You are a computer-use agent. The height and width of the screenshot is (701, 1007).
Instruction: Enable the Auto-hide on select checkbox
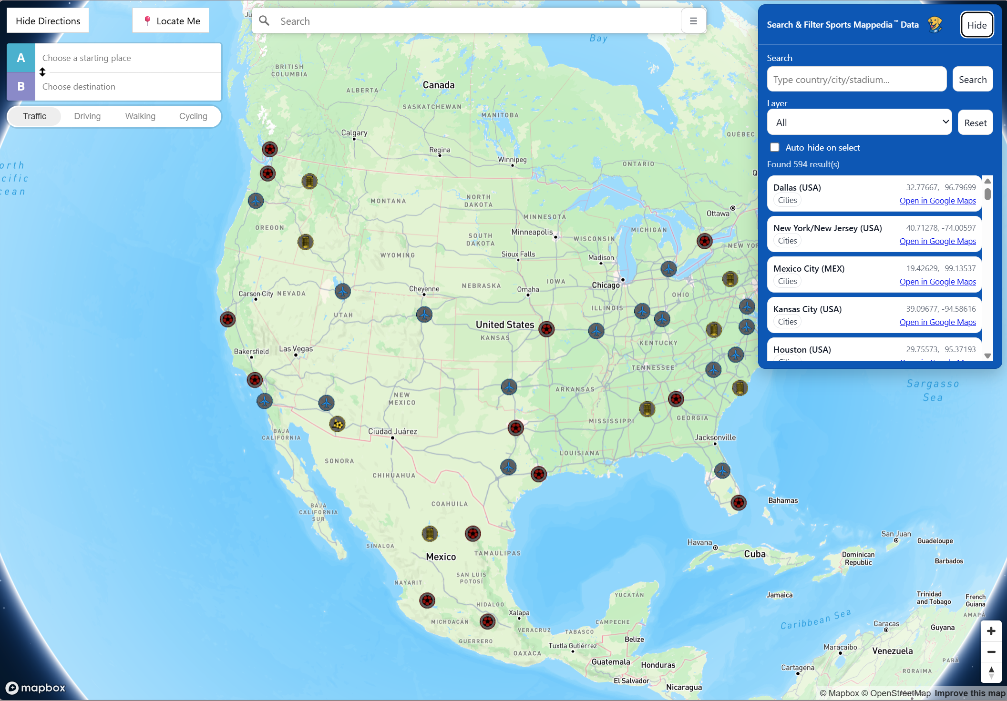click(x=775, y=147)
